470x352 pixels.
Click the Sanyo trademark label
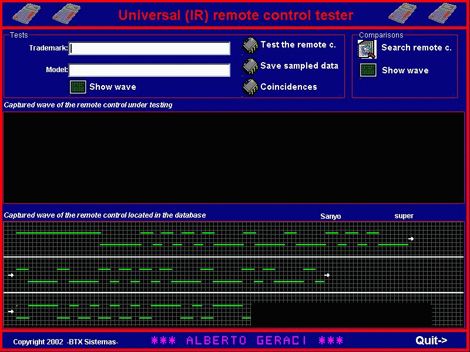pos(331,216)
